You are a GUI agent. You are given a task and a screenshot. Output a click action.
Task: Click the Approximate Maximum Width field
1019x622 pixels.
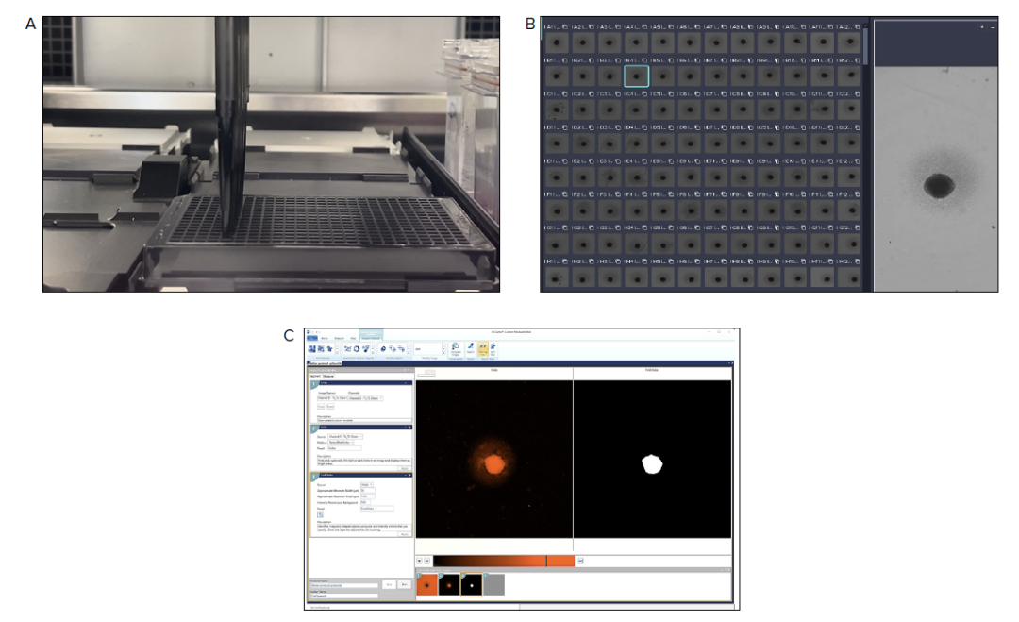[x=368, y=496]
